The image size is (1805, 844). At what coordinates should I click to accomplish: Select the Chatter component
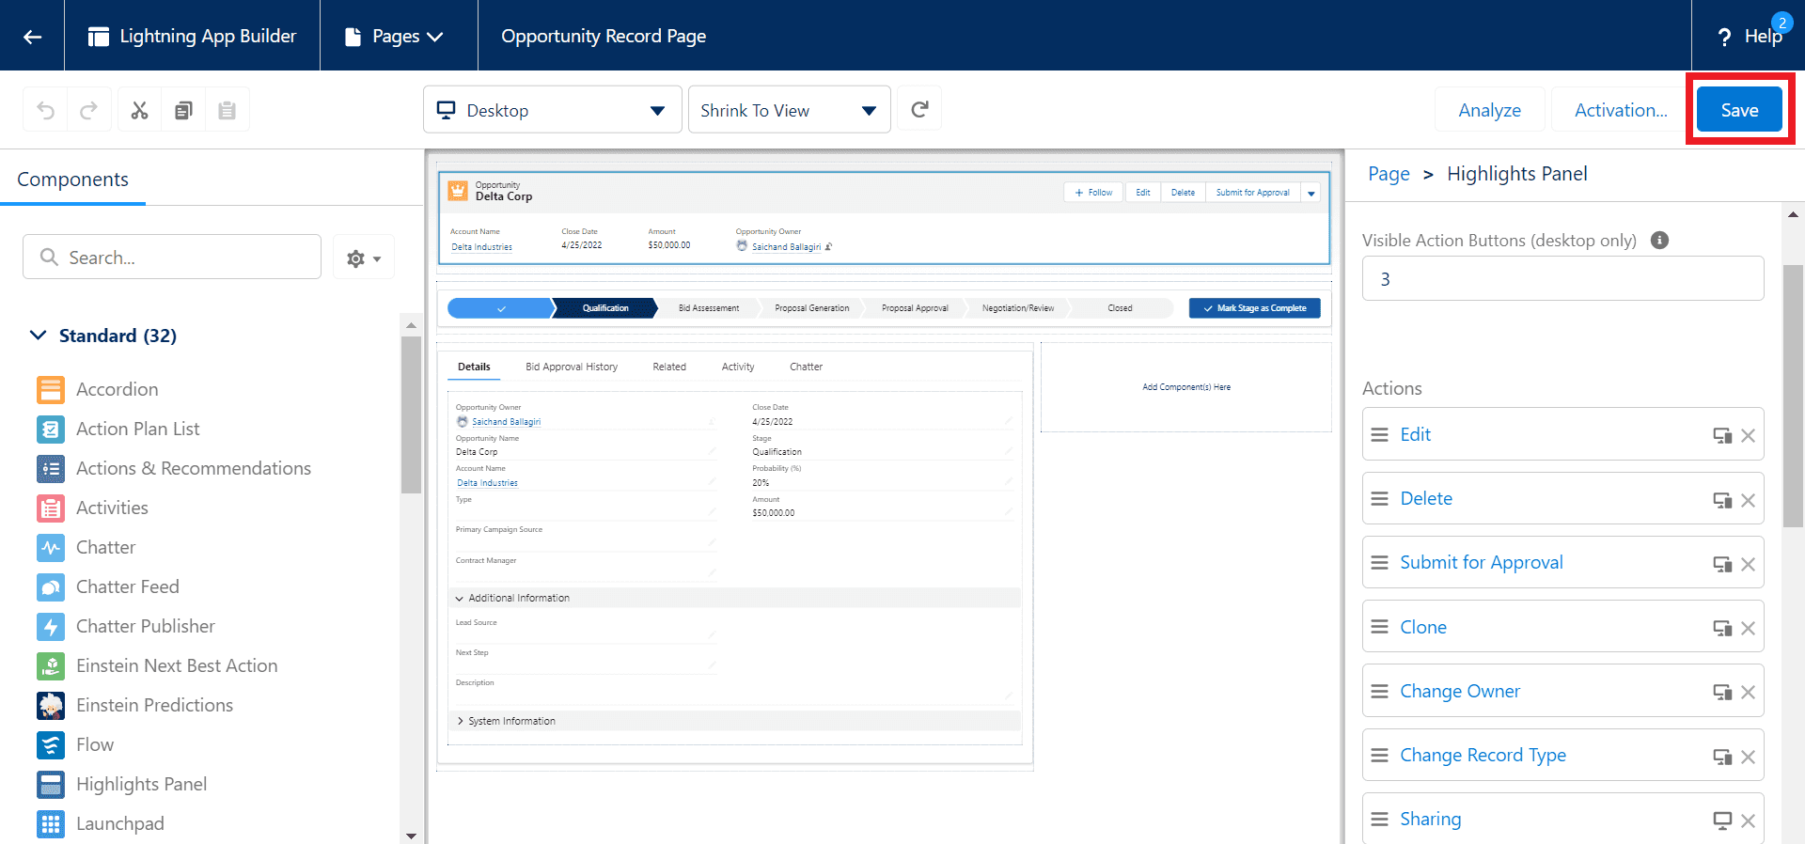click(x=86, y=547)
